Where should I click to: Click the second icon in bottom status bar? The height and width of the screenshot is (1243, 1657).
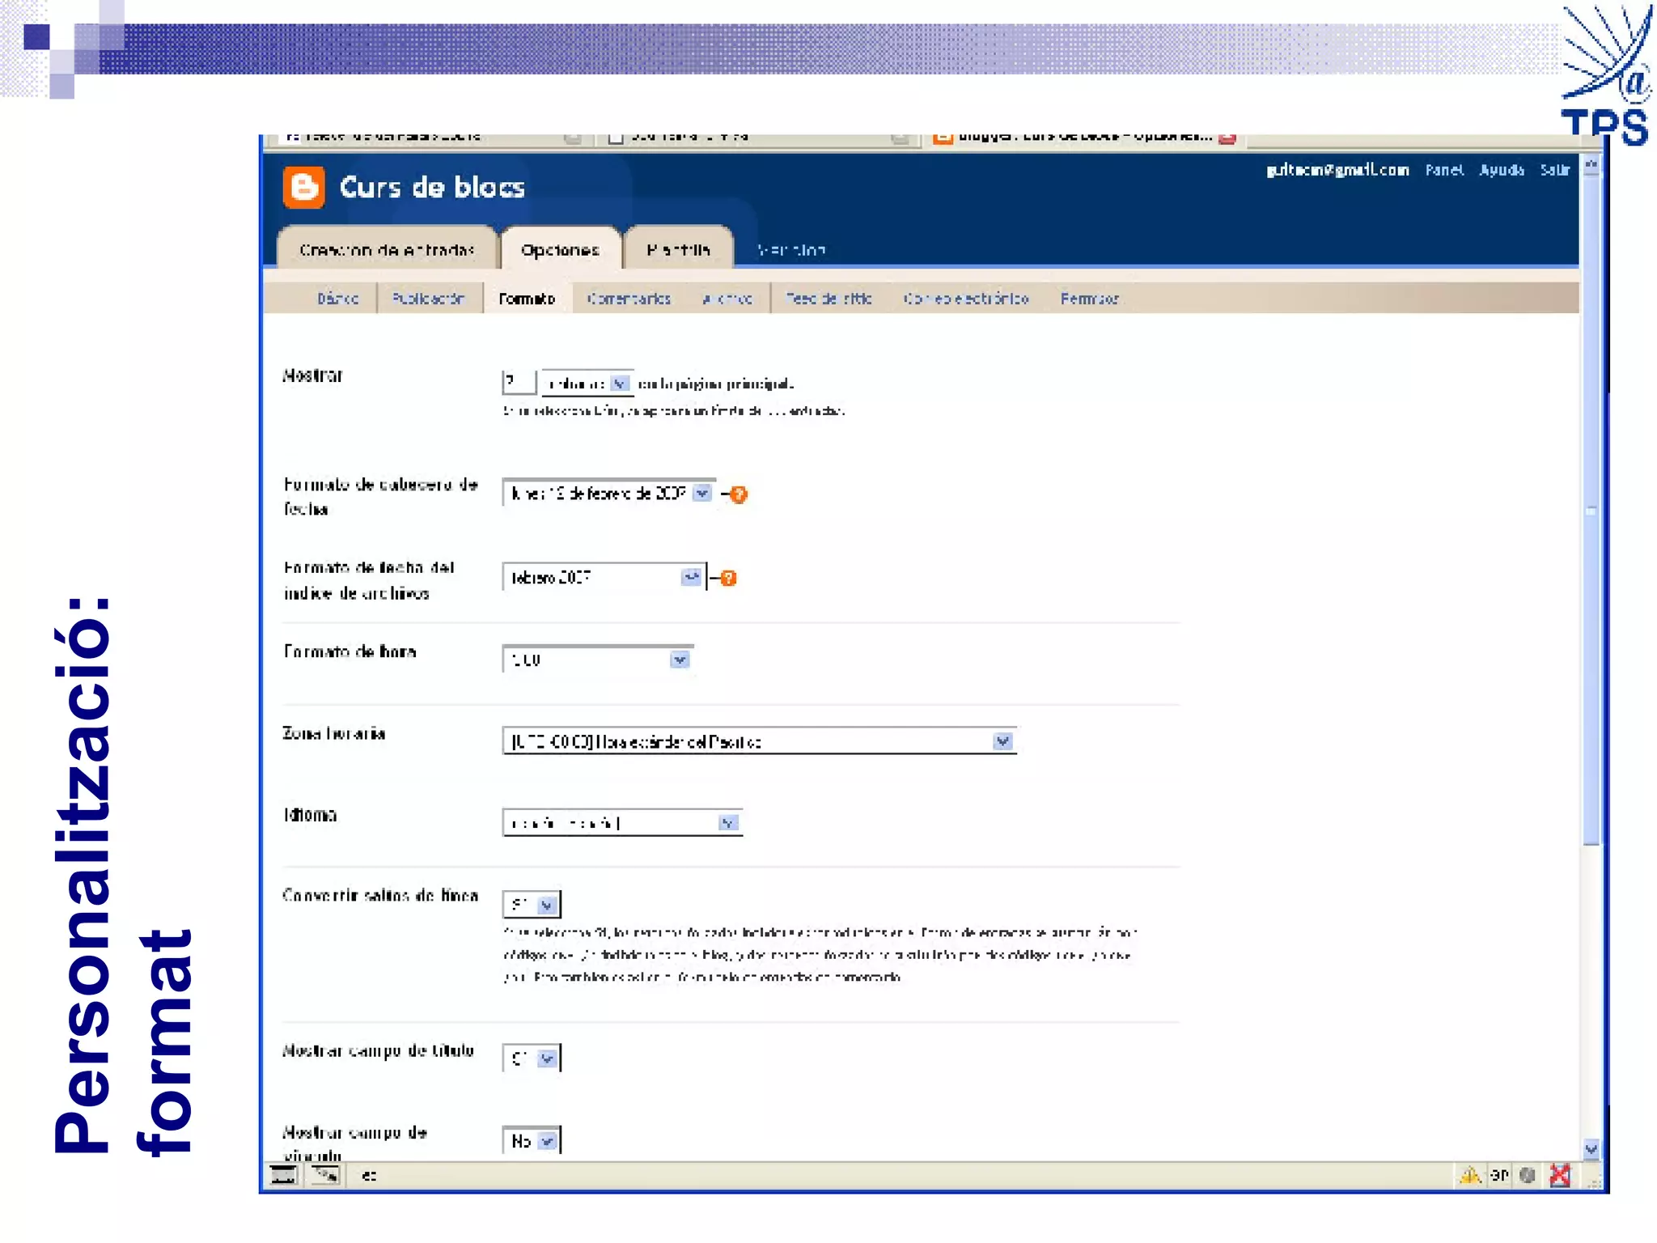(326, 1175)
